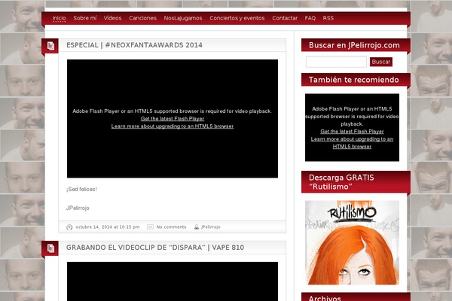Click Get the latest Flash Player in sidebar video
This screenshot has height=301, width=452.
coord(352,132)
